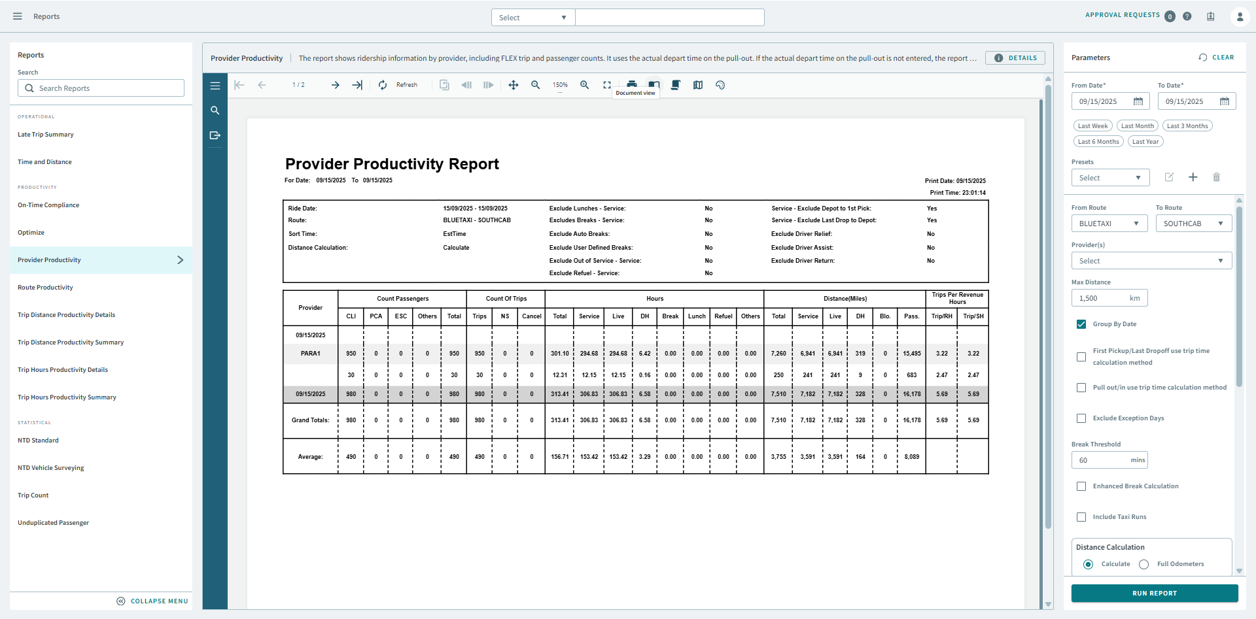Add a new preset with plus icon

[1193, 177]
